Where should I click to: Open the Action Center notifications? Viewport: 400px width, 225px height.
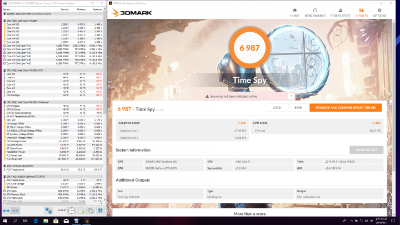tap(393, 221)
